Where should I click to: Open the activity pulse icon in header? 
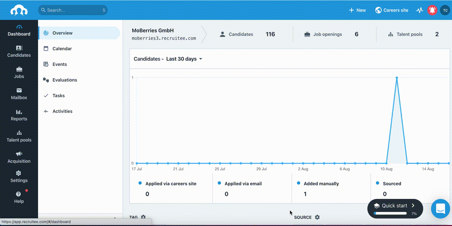coord(420,10)
